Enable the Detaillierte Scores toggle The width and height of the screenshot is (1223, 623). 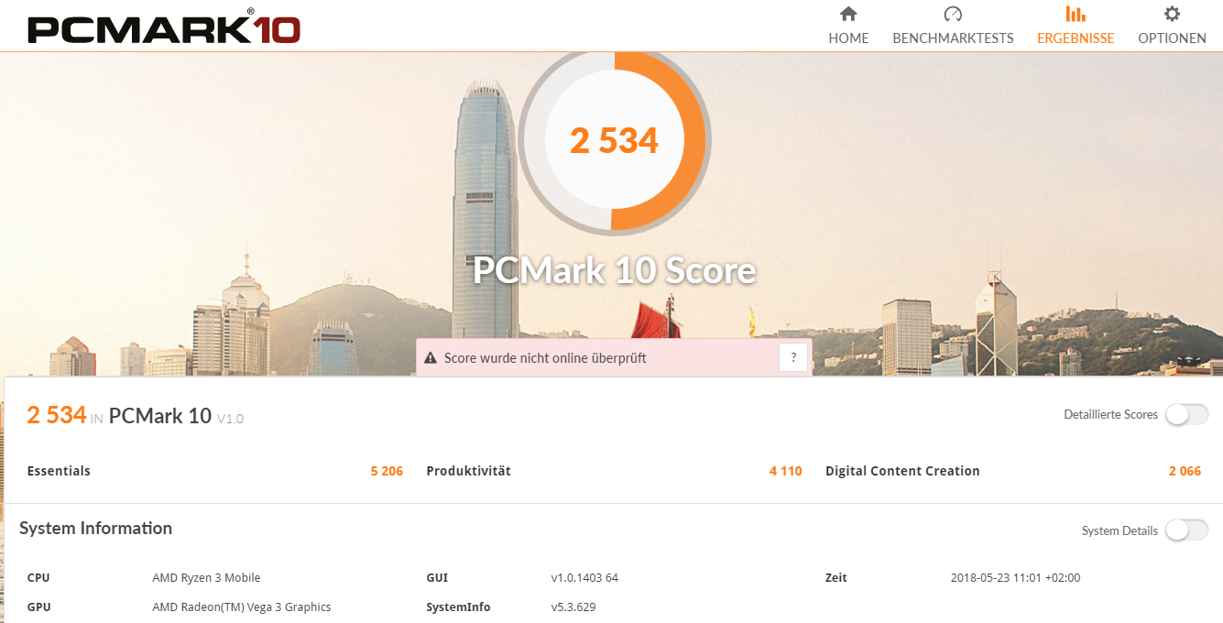[x=1186, y=414]
